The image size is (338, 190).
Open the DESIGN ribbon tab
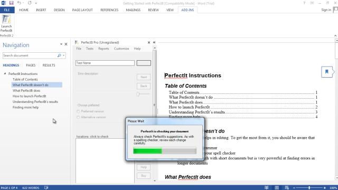59,10
